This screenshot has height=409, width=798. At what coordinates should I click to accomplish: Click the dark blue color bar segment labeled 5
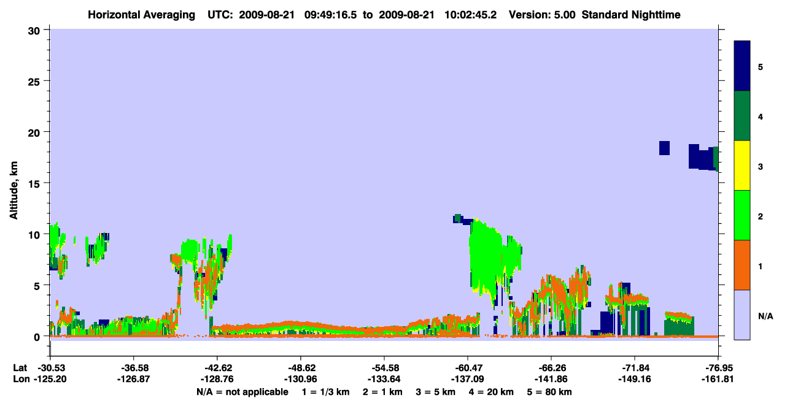coord(742,66)
